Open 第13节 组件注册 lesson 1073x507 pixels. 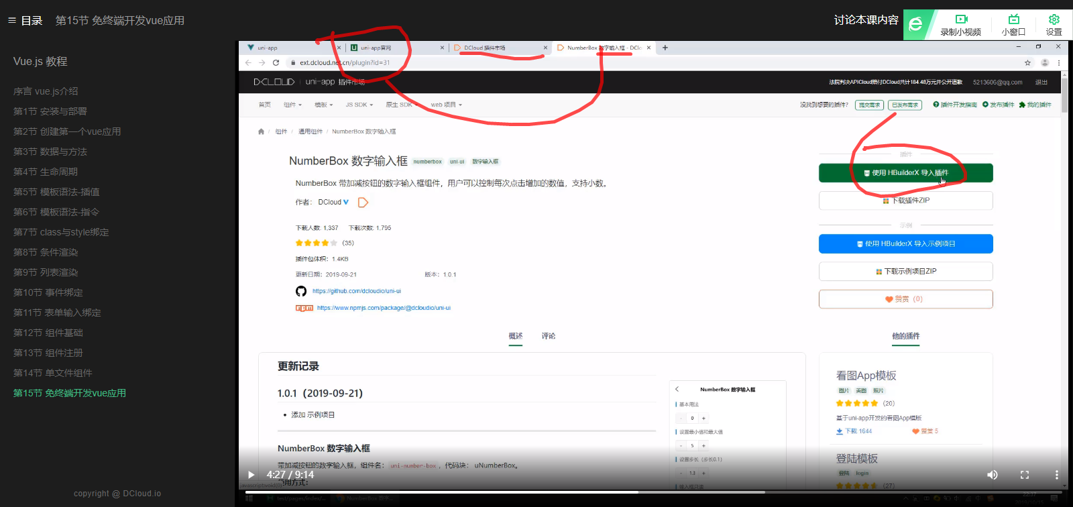coord(48,353)
